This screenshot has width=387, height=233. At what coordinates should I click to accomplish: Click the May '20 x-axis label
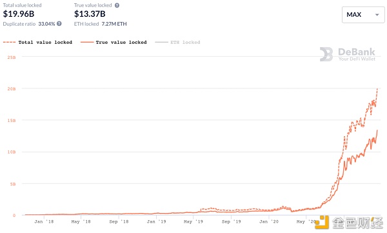[306, 221]
